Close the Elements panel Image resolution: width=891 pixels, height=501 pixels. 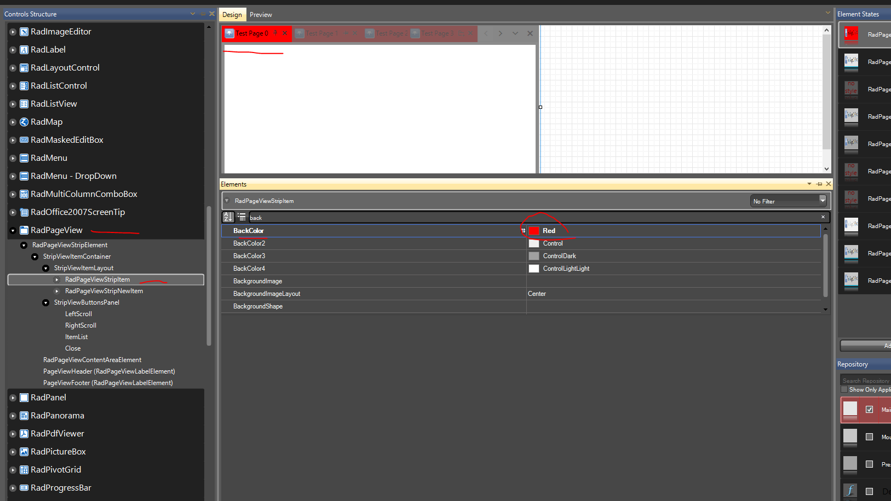point(829,184)
